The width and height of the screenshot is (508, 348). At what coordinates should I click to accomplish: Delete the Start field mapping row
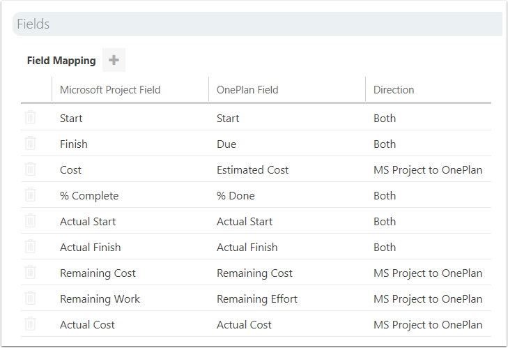pyautogui.click(x=30, y=117)
